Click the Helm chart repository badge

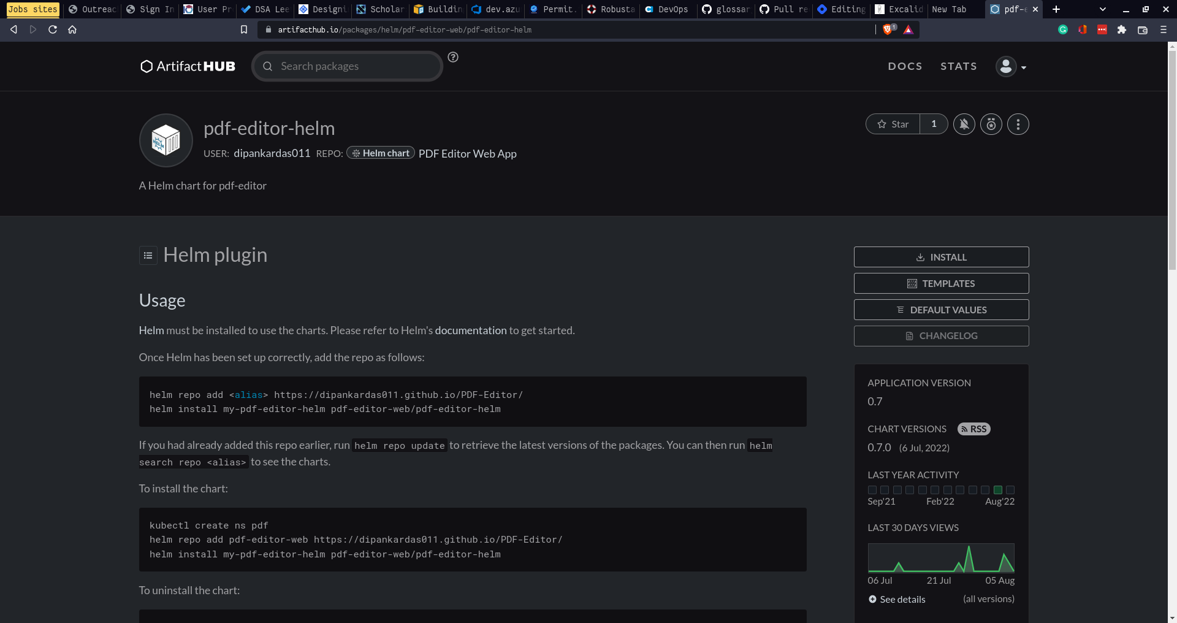click(x=381, y=153)
